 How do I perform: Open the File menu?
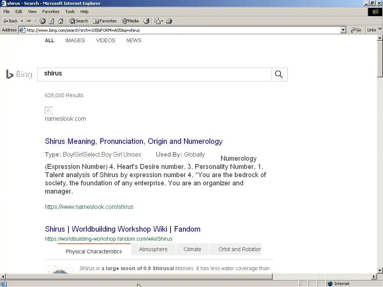tap(6, 12)
